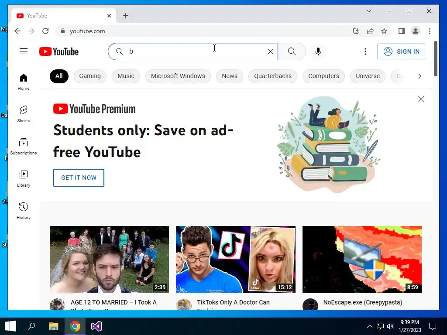Select the All filter chip
Image resolution: width=447 pixels, height=335 pixels.
coord(59,76)
